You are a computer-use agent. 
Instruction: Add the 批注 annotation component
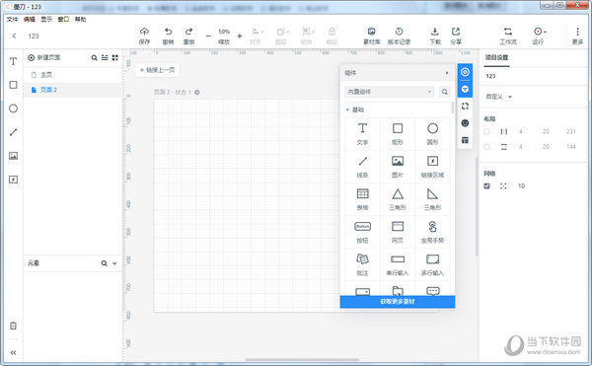[362, 264]
